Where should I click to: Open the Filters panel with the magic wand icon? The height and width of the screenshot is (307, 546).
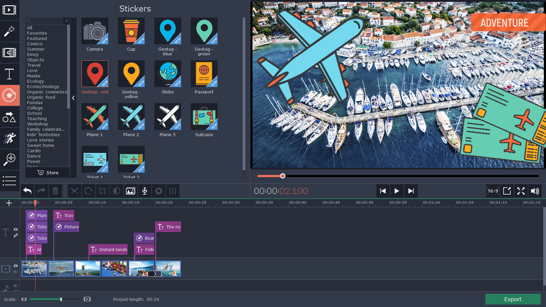[10, 31]
